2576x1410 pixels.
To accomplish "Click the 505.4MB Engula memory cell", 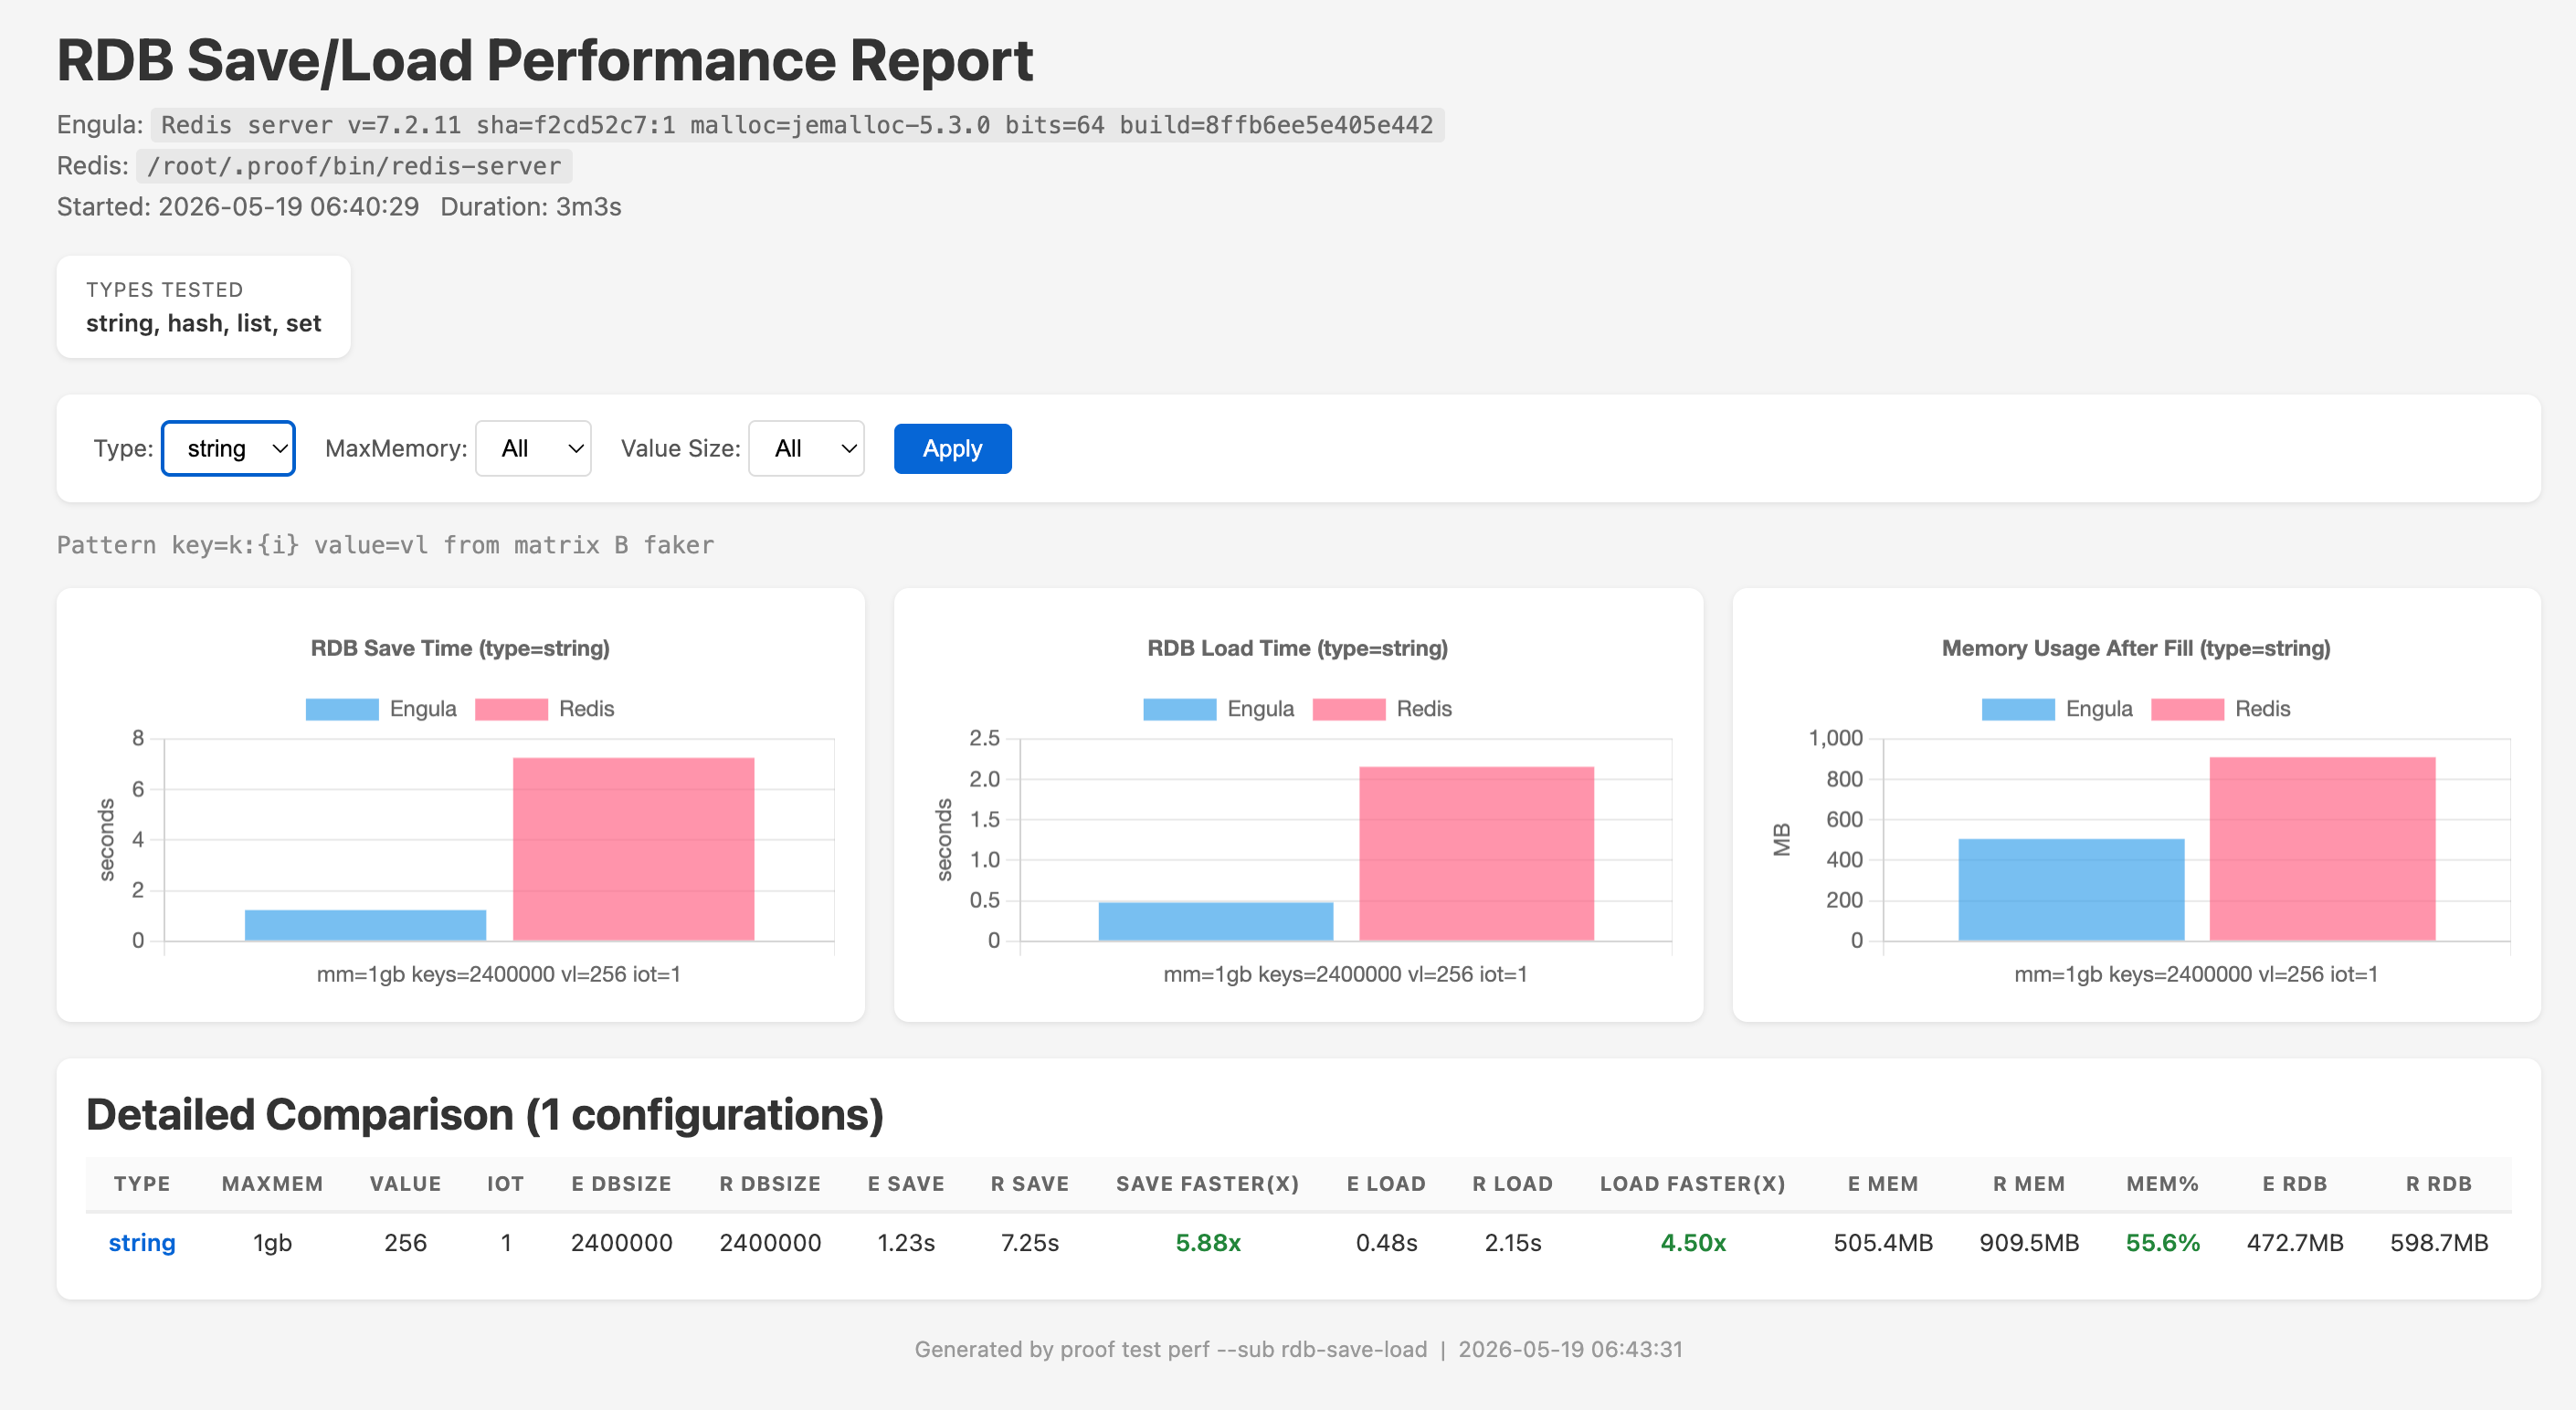I will (x=1883, y=1243).
